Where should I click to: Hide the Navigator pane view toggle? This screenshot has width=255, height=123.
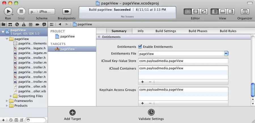(215, 12)
